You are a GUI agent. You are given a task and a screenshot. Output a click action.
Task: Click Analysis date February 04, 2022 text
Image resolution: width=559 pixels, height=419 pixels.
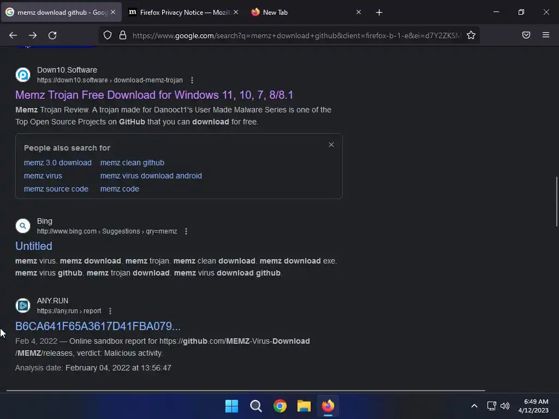click(93, 368)
